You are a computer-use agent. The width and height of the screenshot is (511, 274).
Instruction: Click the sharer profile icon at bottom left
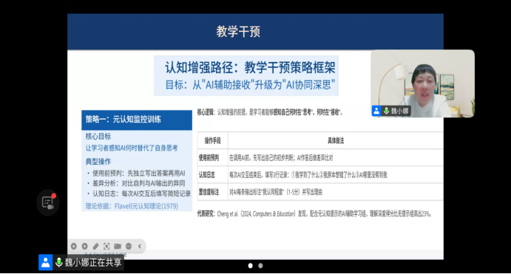46,262
